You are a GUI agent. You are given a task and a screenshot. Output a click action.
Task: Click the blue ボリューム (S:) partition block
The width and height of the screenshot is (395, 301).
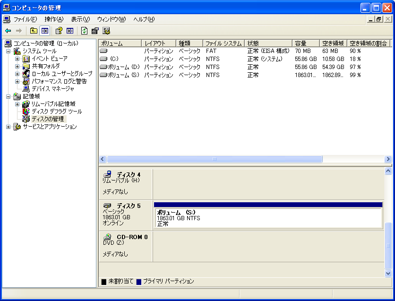pyautogui.click(x=268, y=218)
